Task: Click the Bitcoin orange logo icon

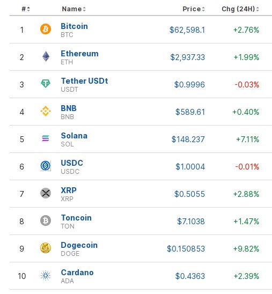Action: (46, 29)
